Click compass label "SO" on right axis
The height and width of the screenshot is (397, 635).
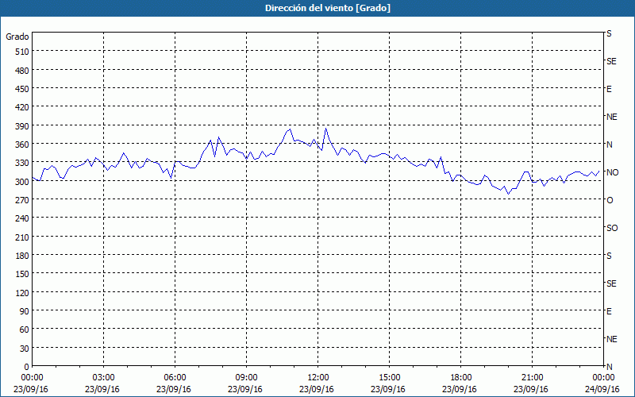(x=612, y=229)
